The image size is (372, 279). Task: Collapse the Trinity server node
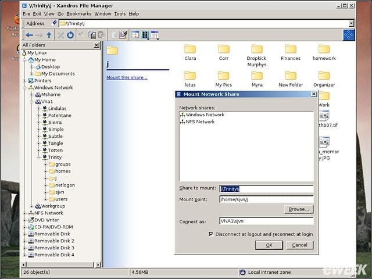coord(38,158)
